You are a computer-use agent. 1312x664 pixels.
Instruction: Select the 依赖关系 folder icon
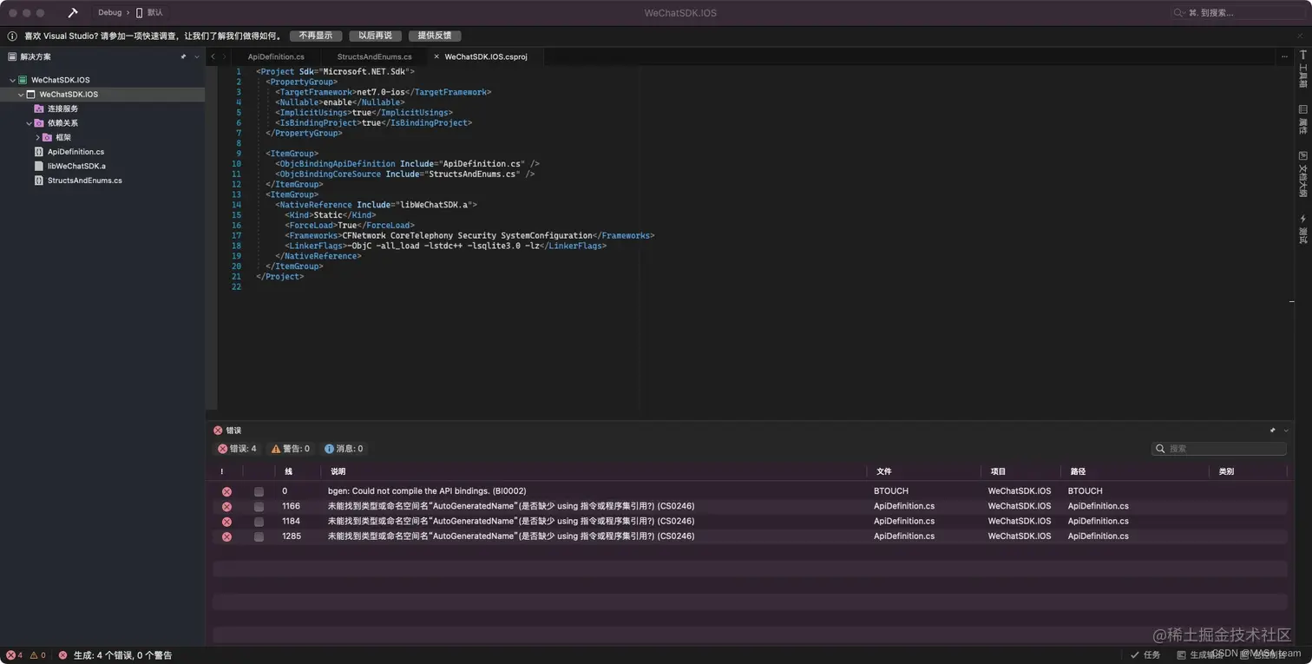[x=39, y=123]
